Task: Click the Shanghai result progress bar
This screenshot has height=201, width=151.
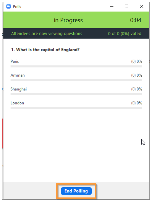Action: tap(76, 94)
